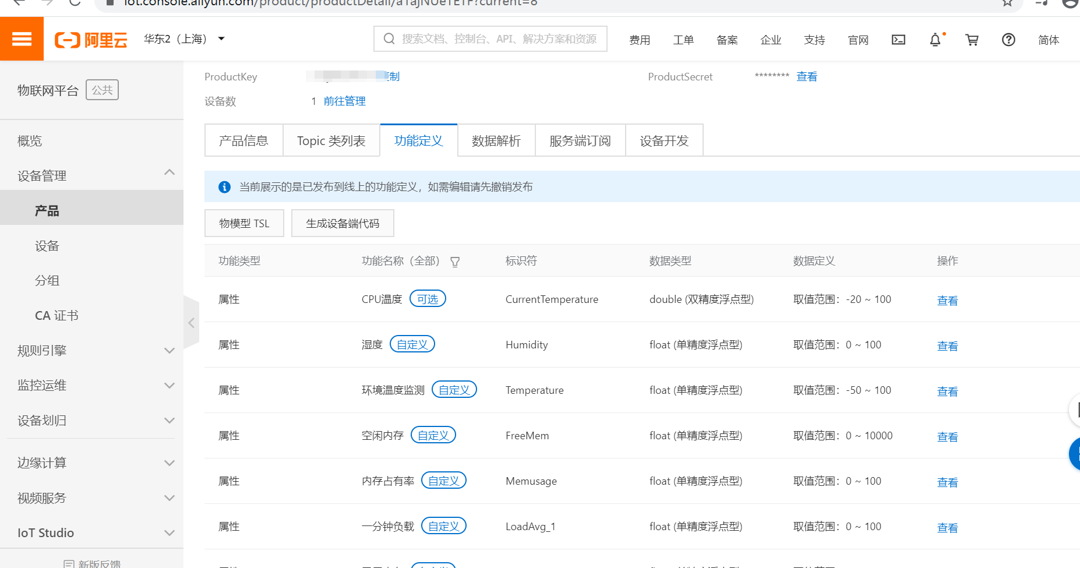Open the filter funnel beside 功能名称

(x=455, y=262)
